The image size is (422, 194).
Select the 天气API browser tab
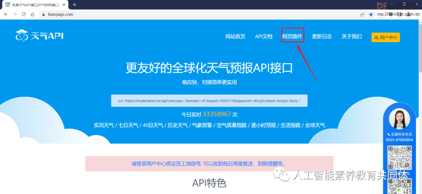[35, 5]
